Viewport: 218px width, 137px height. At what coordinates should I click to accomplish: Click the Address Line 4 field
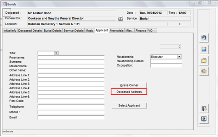pos(71,88)
